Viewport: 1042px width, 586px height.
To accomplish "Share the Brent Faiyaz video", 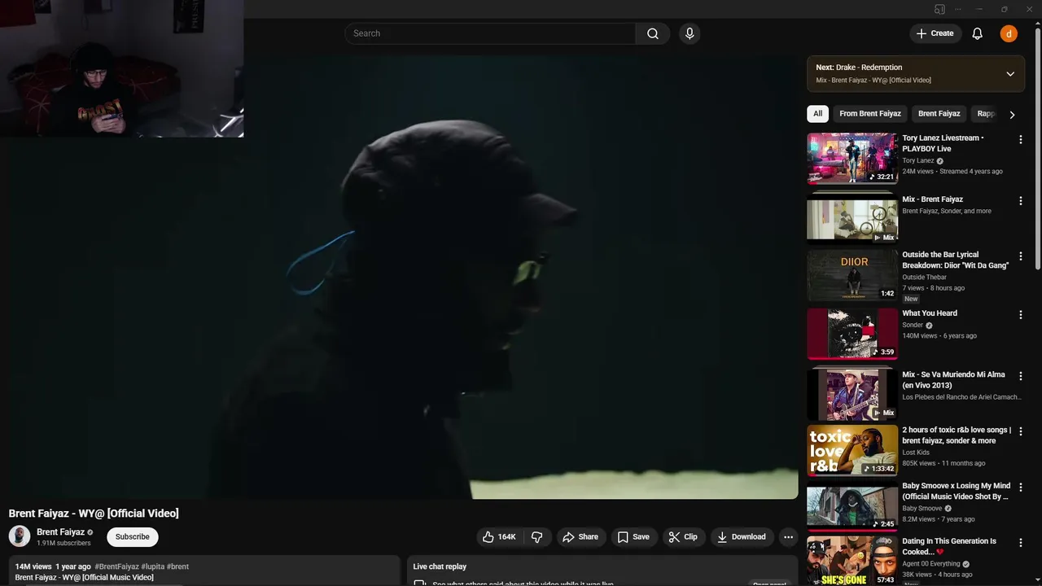I will (x=580, y=536).
